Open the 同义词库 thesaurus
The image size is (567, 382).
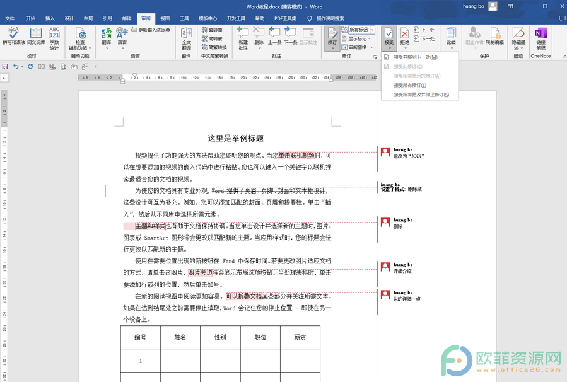pyautogui.click(x=36, y=36)
